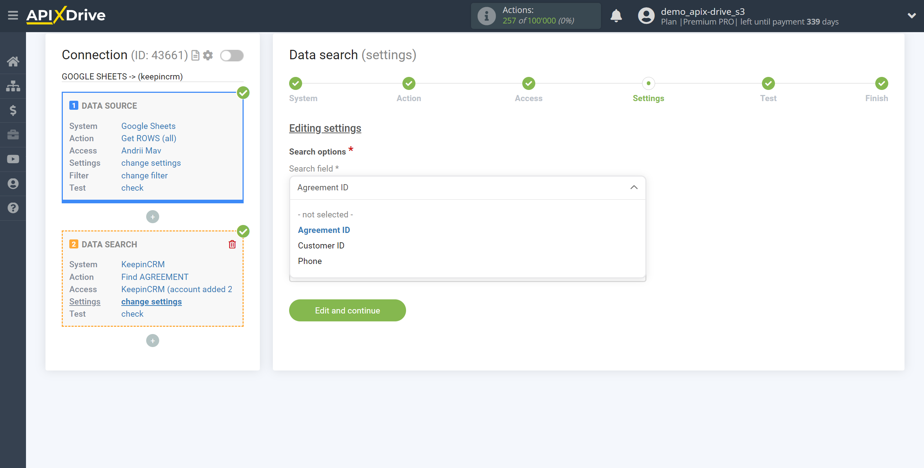Image resolution: width=924 pixels, height=468 pixels.
Task: Add a block after Data Search
Action: pos(153,341)
